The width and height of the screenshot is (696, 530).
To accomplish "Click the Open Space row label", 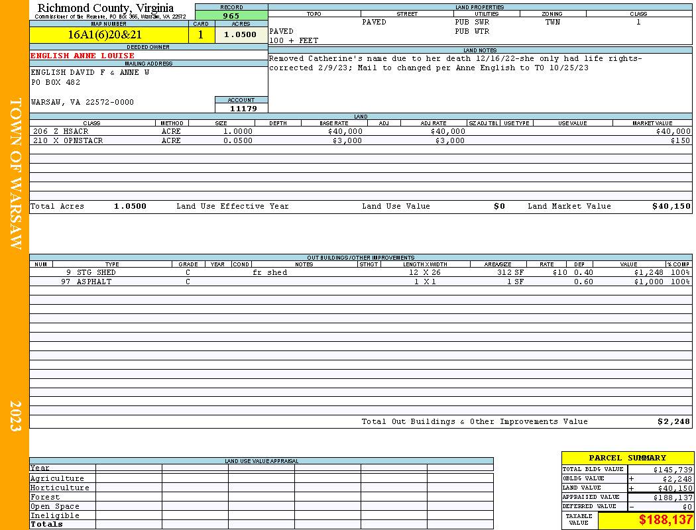I will click(x=54, y=507).
